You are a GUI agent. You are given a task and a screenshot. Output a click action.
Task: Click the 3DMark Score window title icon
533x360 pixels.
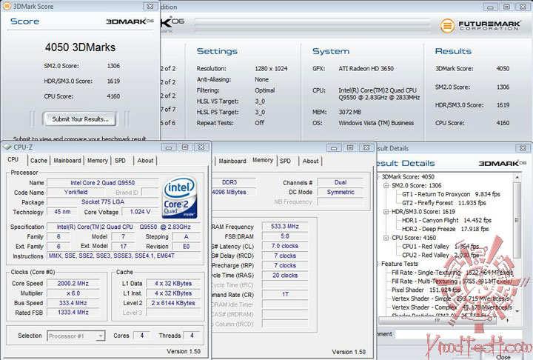point(7,6)
